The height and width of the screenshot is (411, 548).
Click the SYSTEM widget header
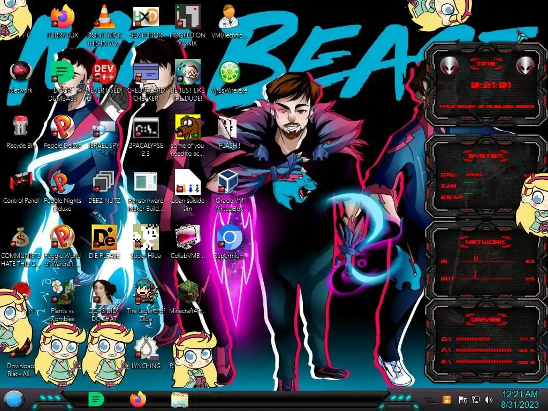pos(486,156)
